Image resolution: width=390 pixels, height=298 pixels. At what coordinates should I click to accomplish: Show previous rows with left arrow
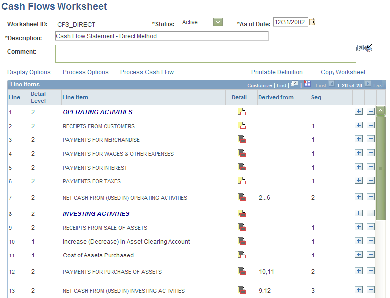point(332,84)
